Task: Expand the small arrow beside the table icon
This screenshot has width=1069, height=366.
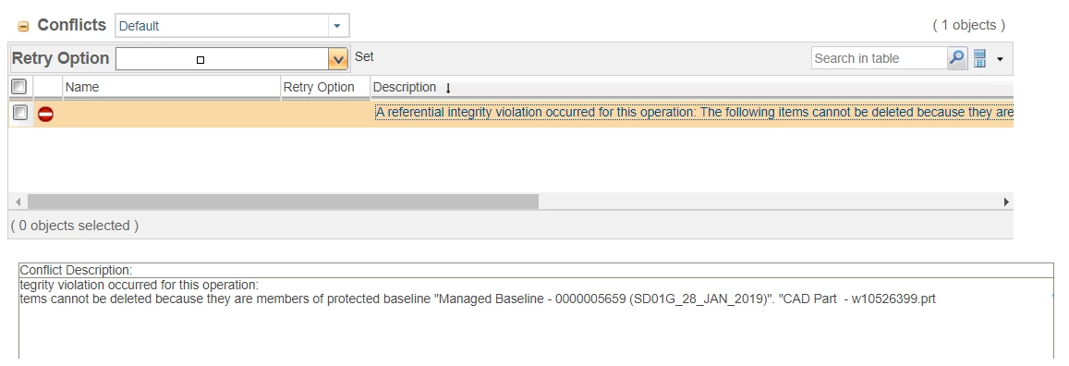Action: (1000, 59)
